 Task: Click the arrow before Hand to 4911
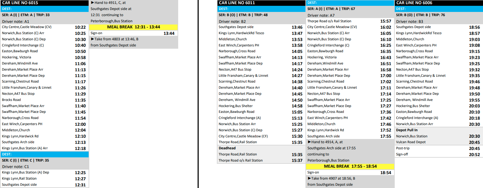pos(92,3)
